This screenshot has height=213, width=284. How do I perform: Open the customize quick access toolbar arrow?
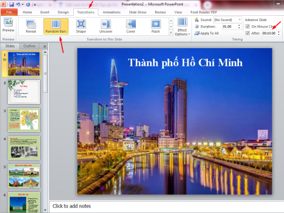[x=35, y=5]
